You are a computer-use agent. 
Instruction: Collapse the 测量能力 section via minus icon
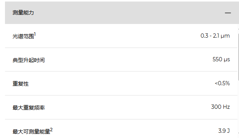[228, 13]
